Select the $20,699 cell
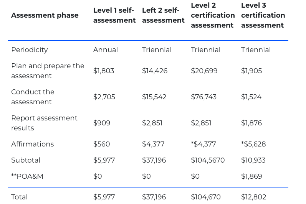The height and width of the screenshot is (204, 306). [204, 71]
